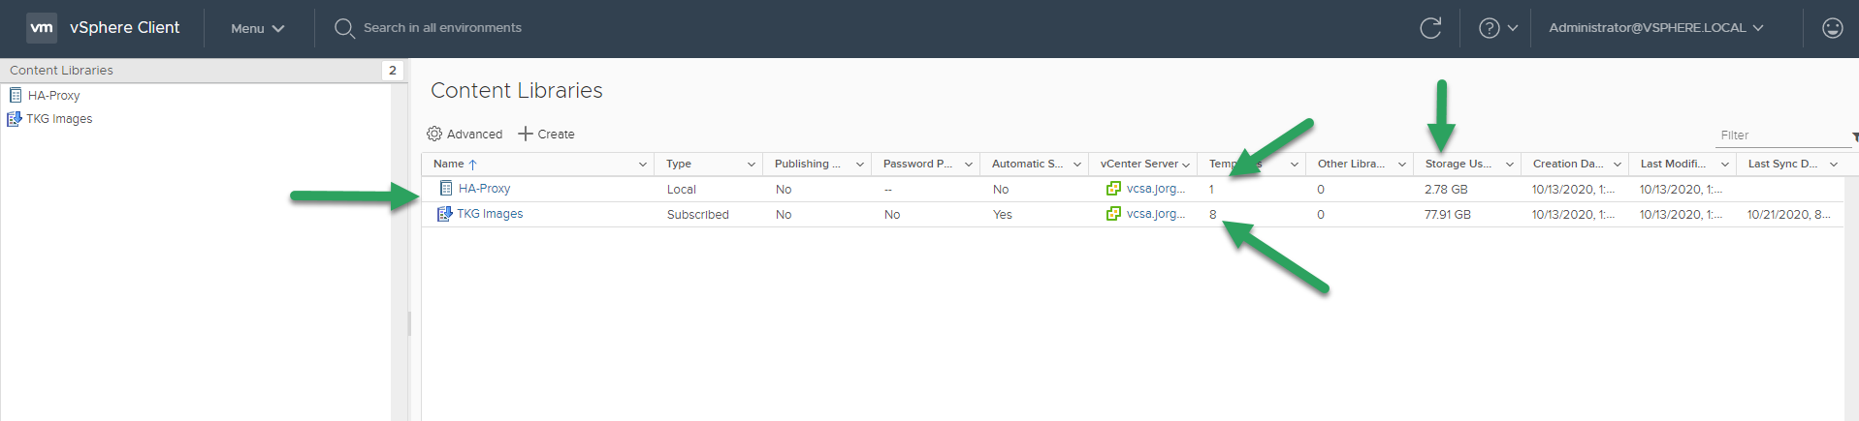Open vcsa.jorg... link in HA-Proxy row

point(1156,189)
